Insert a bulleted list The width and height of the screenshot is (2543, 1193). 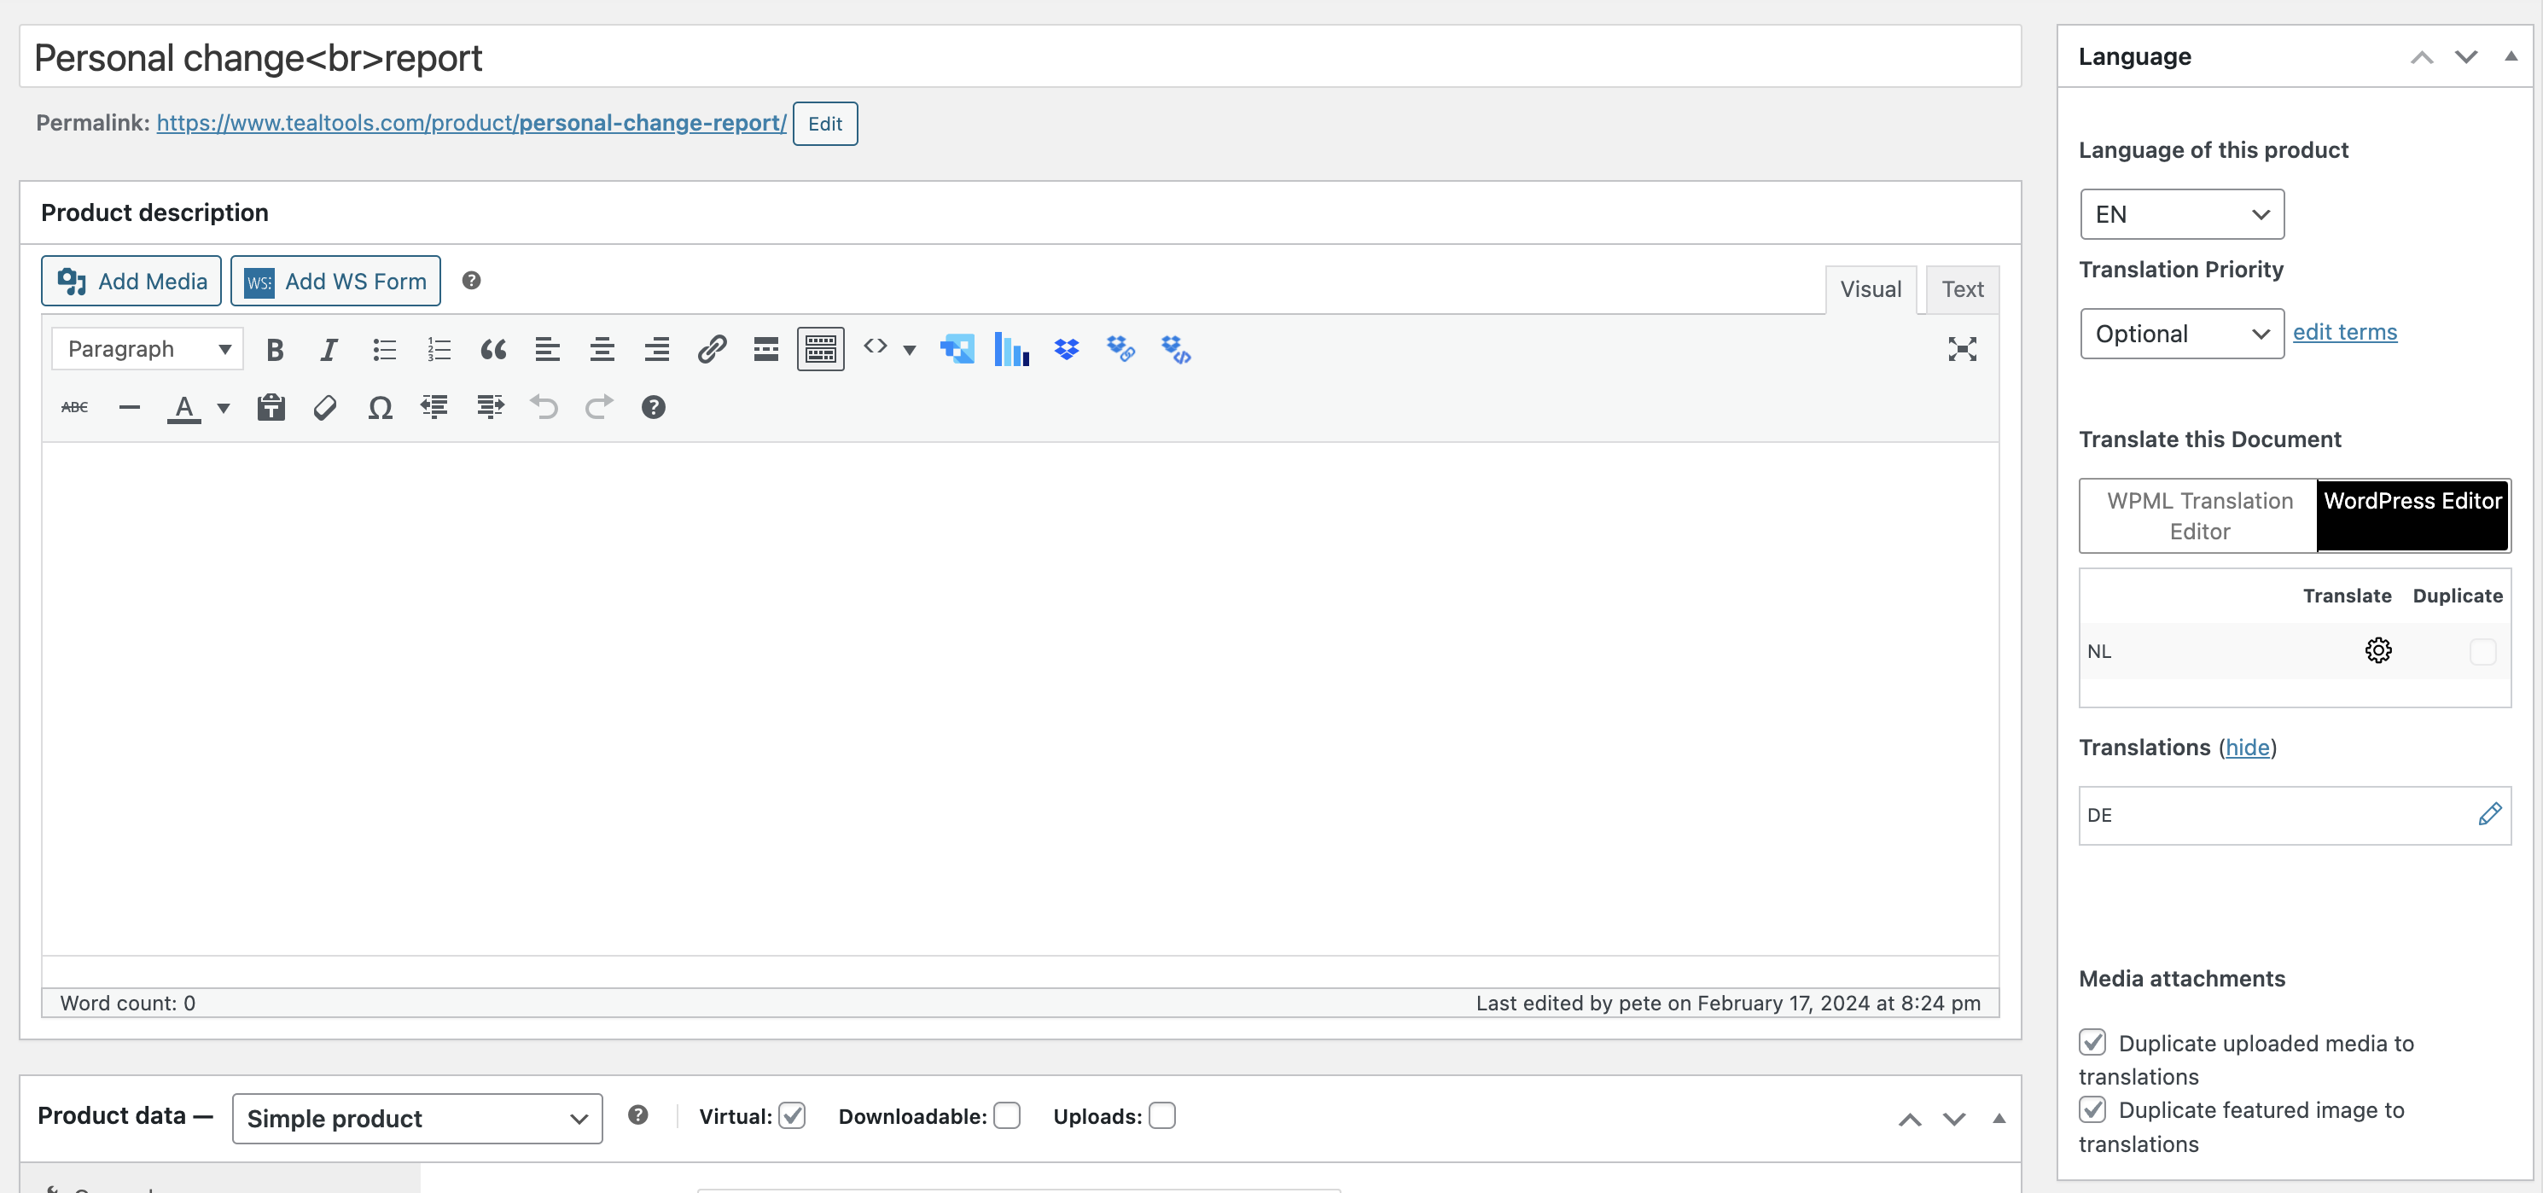pos(384,350)
